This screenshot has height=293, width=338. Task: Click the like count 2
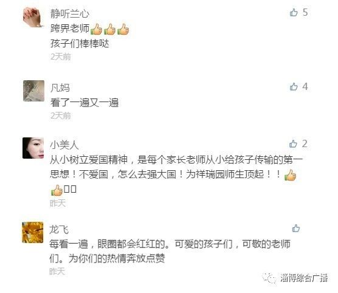[x=305, y=143]
